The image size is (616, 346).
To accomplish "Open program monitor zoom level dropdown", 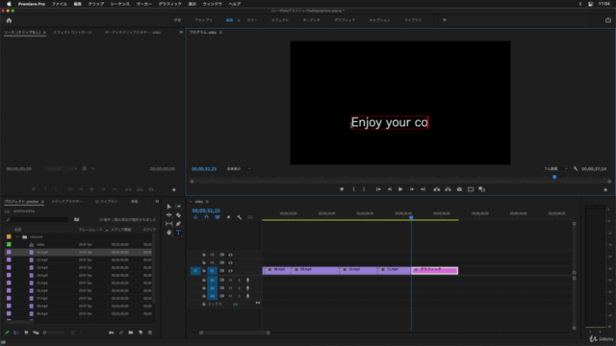I will 239,169.
